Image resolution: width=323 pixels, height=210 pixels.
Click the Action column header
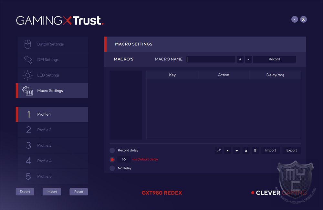(x=224, y=75)
